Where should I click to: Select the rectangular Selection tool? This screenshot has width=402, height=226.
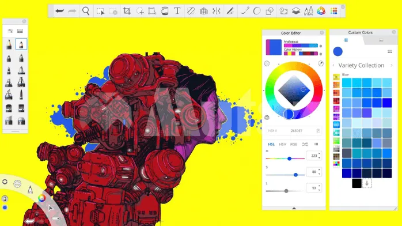[100, 11]
